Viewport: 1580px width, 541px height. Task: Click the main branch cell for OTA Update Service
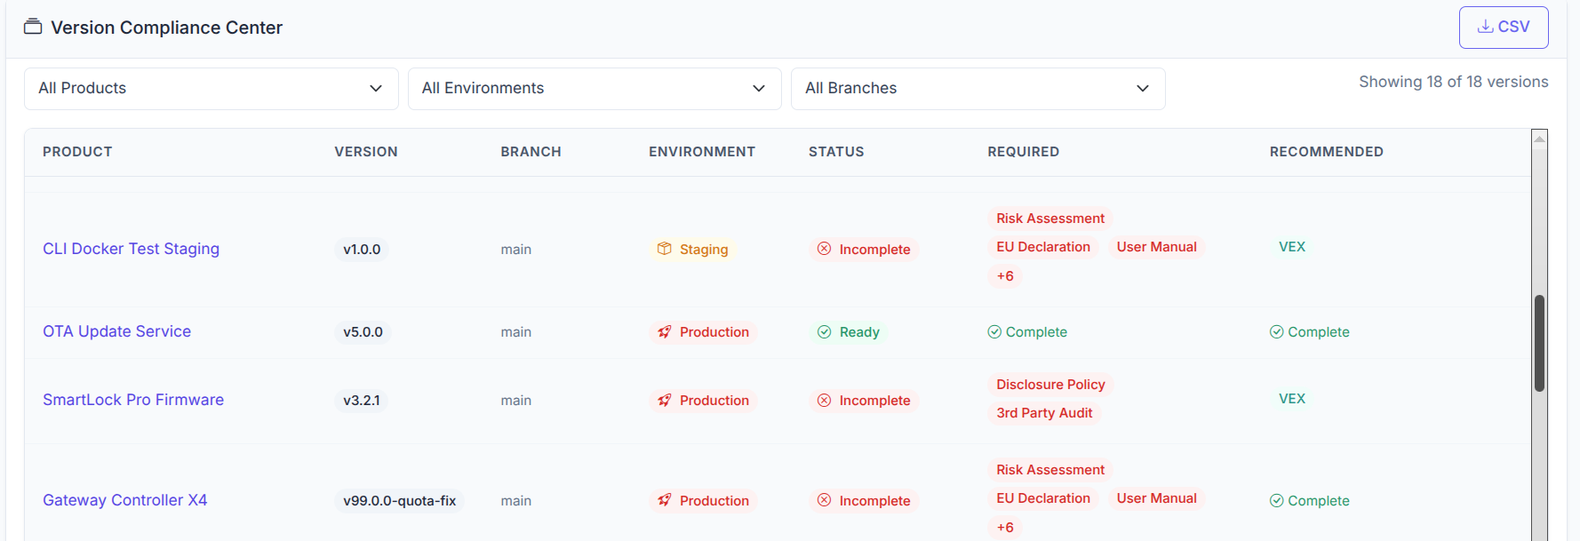(x=515, y=331)
